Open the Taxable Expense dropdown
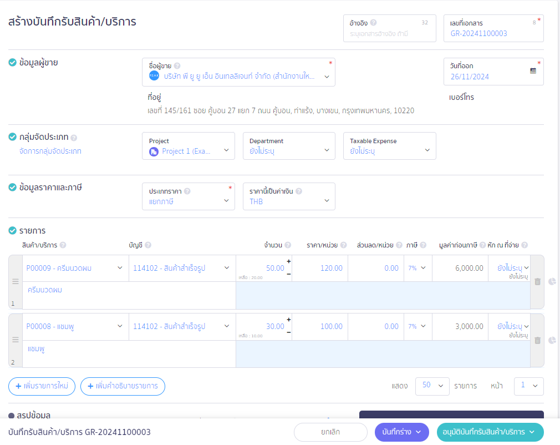Viewport: 560px width, 445px height. tap(389, 146)
